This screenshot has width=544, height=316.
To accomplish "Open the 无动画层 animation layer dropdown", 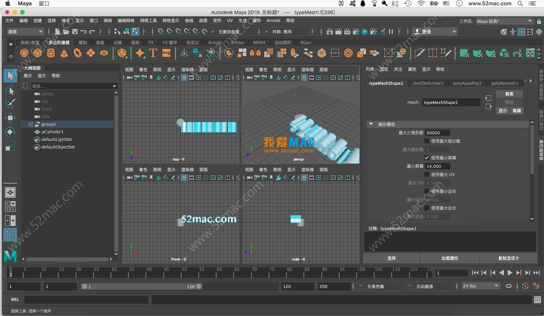I will 433,286.
